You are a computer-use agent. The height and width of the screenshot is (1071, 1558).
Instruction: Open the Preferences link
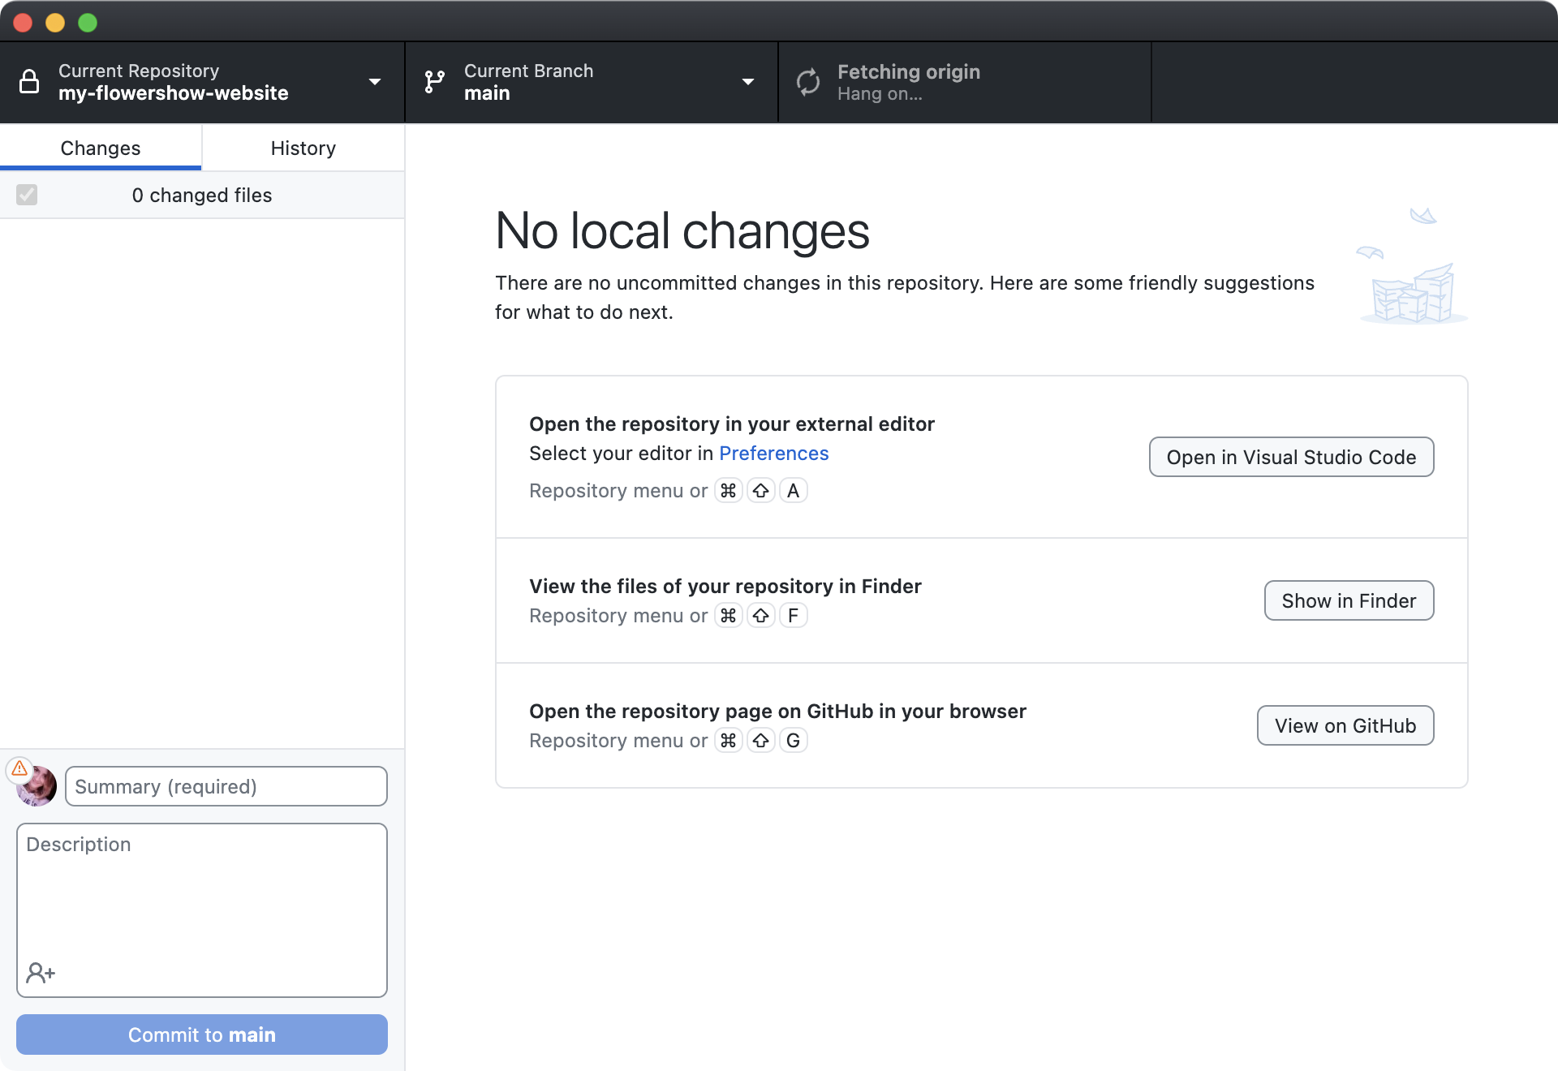click(x=774, y=452)
